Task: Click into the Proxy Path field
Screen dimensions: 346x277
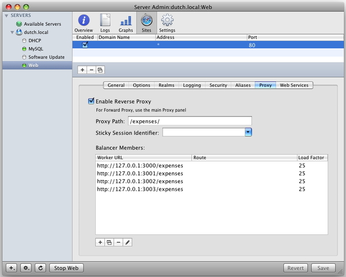Action: point(190,121)
